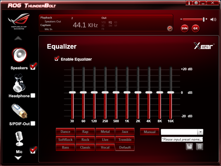
Task: Click the Manual preset button
Action: click(149, 132)
